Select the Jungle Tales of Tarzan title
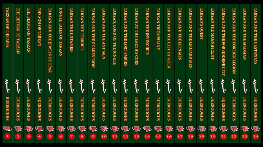The image size is (263, 147). [61, 32]
